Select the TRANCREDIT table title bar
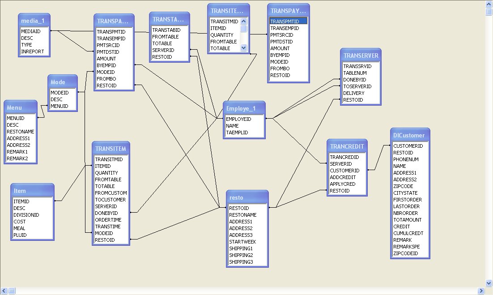Viewport: 493px width, 295px height. (347, 146)
